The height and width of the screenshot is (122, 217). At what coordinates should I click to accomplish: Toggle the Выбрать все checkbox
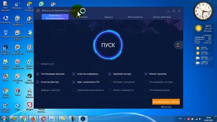coord(38,64)
